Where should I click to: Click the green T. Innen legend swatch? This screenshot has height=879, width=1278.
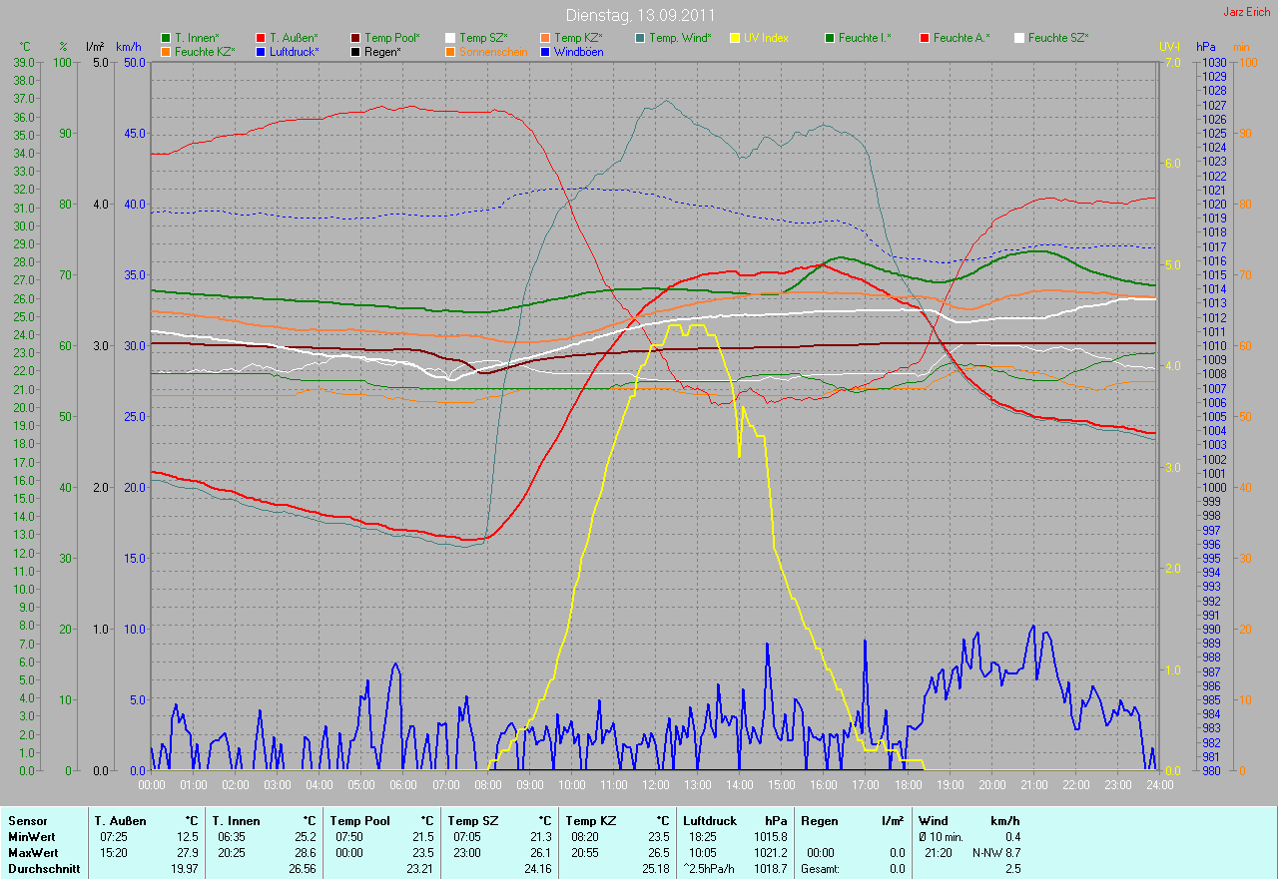(166, 38)
